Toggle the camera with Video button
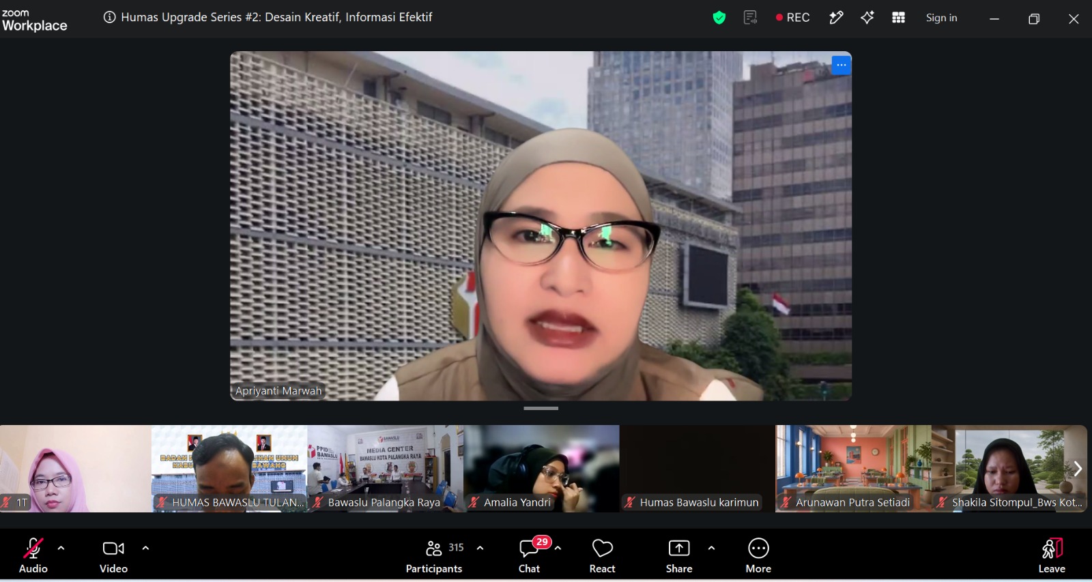Viewport: 1092px width, 582px height. click(113, 556)
